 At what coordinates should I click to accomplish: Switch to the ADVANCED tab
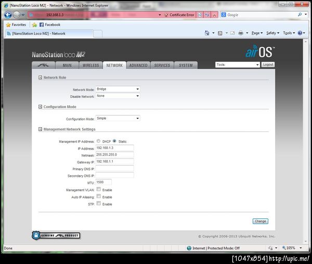coord(138,65)
